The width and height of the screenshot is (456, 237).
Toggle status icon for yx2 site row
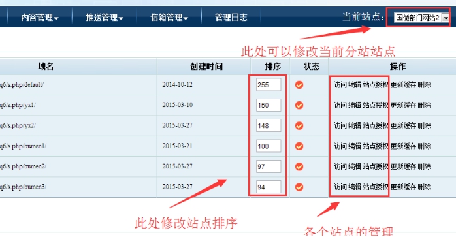pyautogui.click(x=299, y=125)
